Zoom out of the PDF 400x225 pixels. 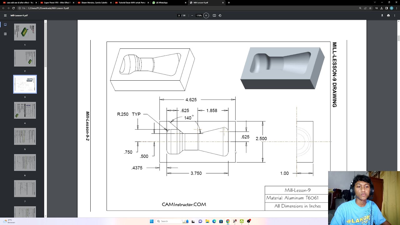tap(192, 15)
